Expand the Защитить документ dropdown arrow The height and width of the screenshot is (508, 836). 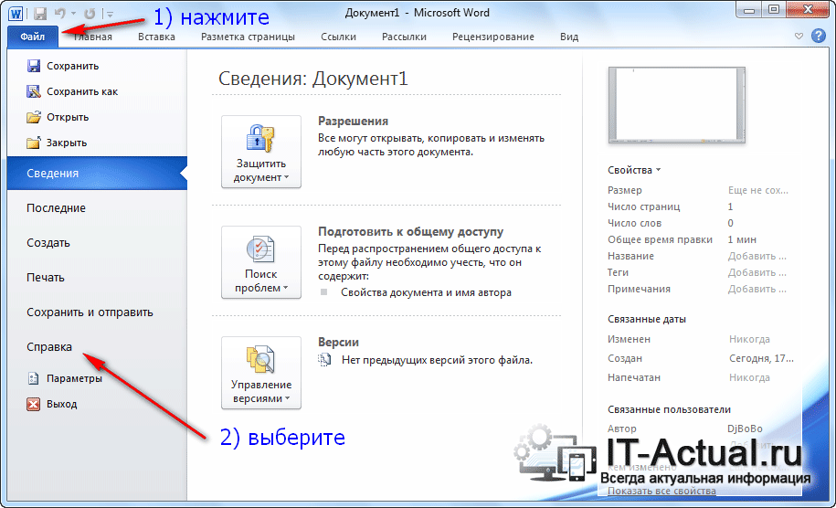coord(287,177)
